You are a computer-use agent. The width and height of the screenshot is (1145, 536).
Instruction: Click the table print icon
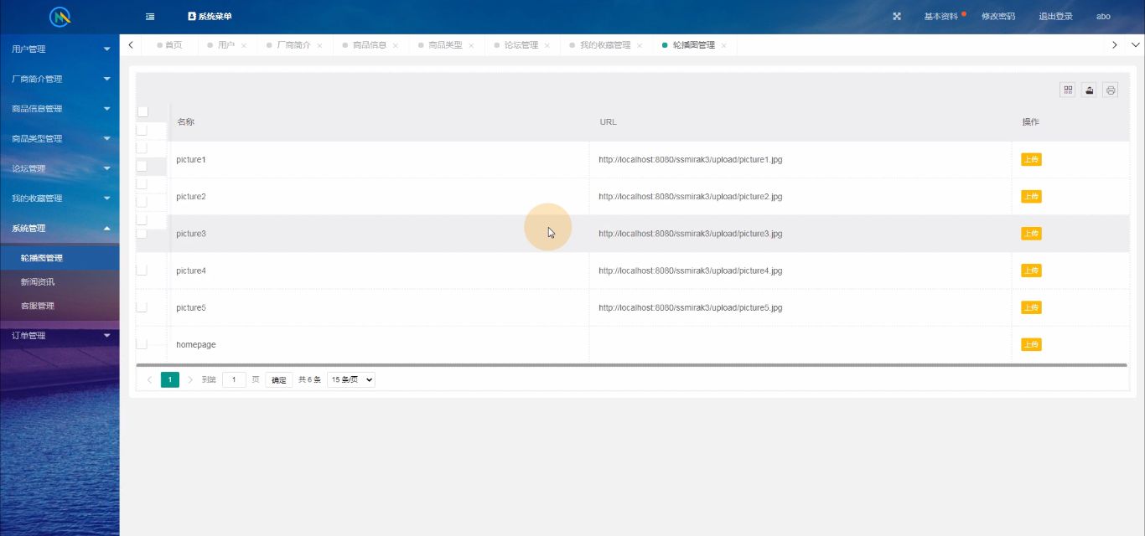(x=1111, y=90)
